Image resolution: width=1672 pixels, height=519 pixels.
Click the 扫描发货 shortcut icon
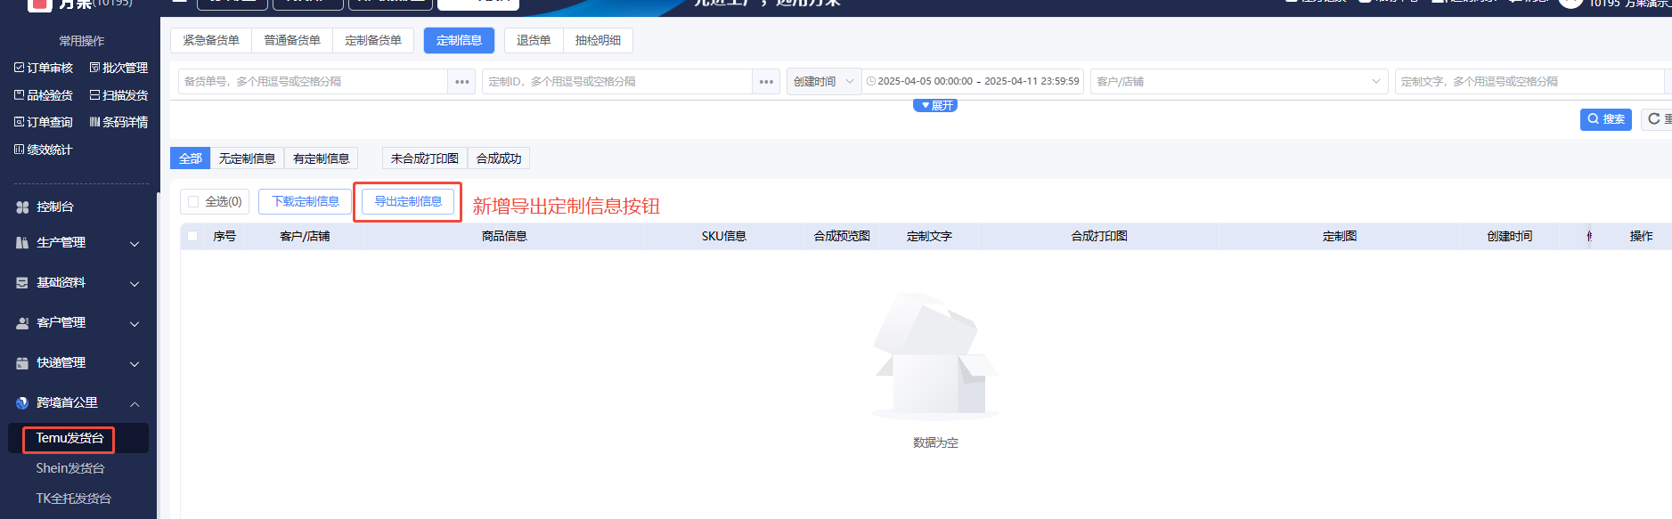(94, 95)
